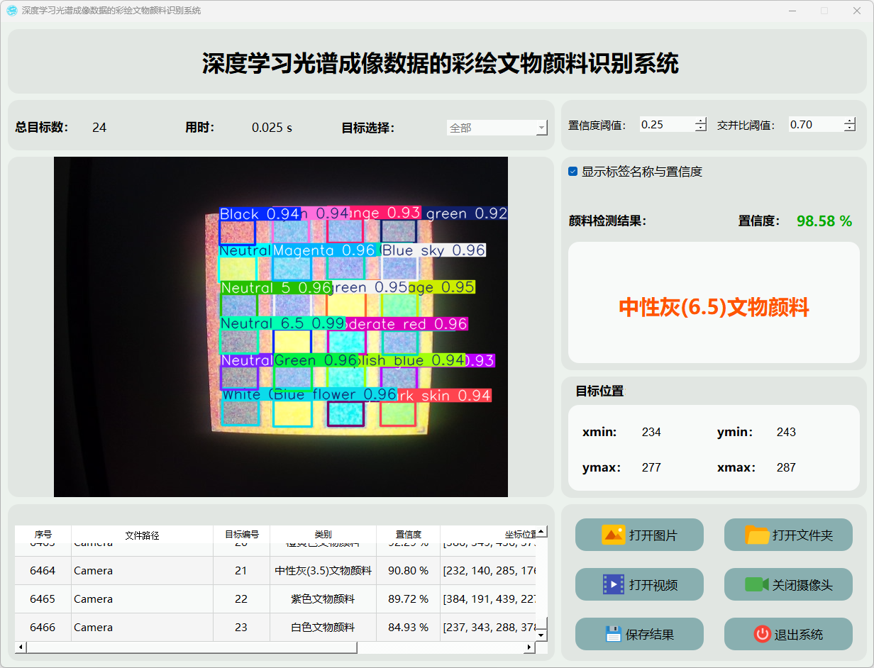The height and width of the screenshot is (668, 874).
Task: Click the red power icon on 退出系统
Action: (x=762, y=634)
